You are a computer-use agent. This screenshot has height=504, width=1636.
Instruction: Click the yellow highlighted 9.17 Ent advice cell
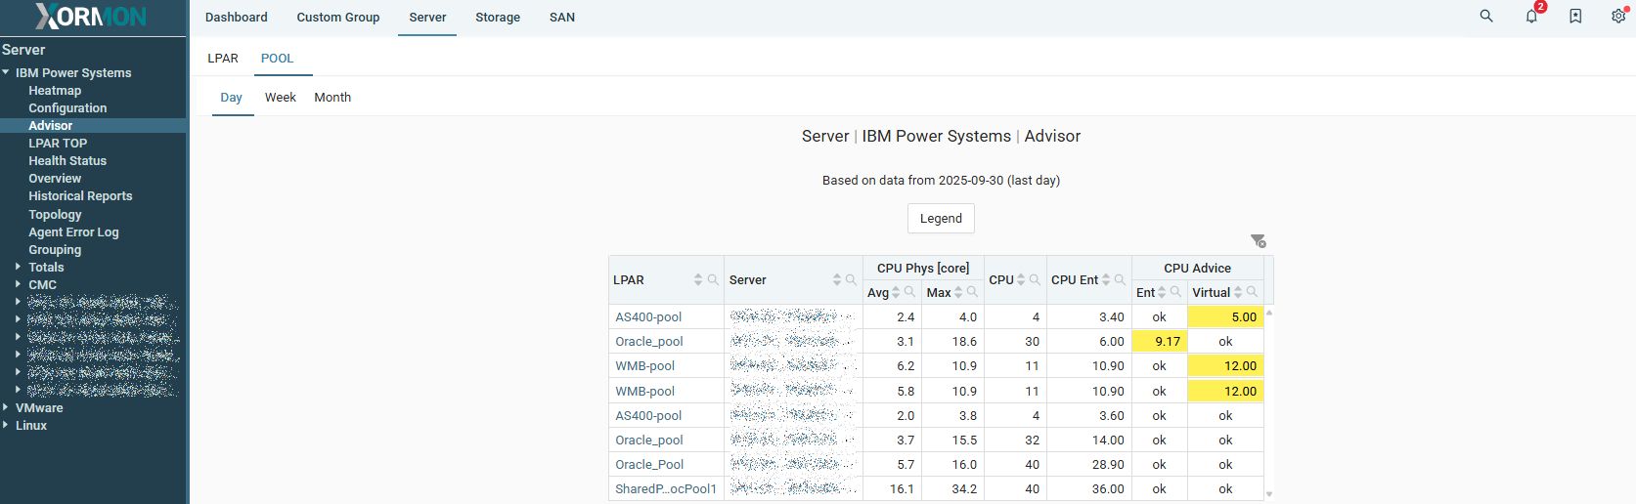point(1159,342)
